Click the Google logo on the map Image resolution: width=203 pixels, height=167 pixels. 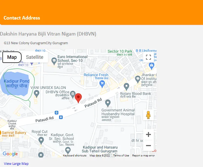point(10,154)
